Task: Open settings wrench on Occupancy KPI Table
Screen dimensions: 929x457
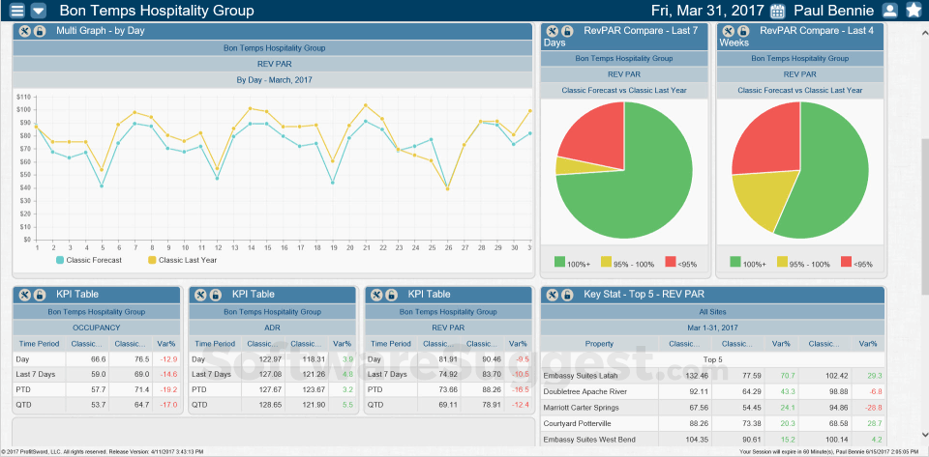Action: (25, 295)
